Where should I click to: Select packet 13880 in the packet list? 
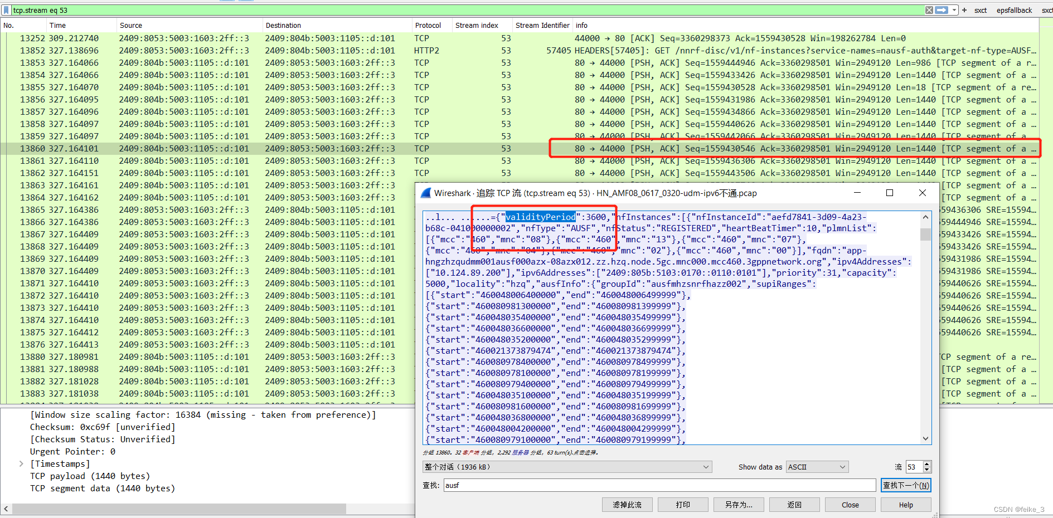207,357
